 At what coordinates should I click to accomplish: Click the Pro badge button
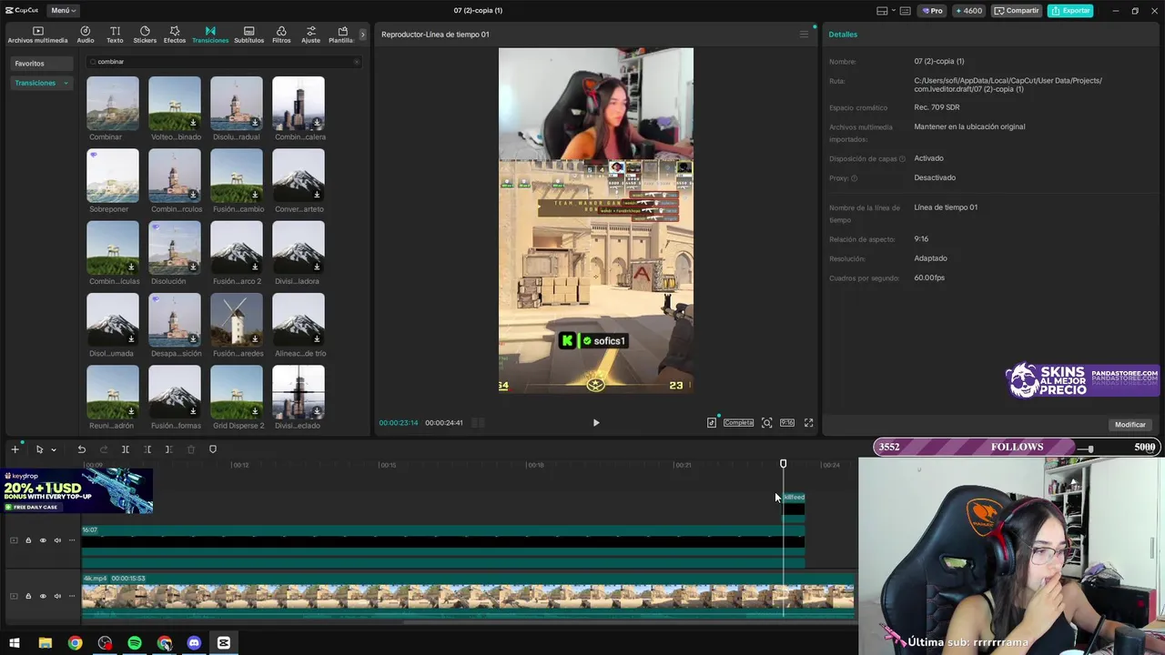(932, 11)
